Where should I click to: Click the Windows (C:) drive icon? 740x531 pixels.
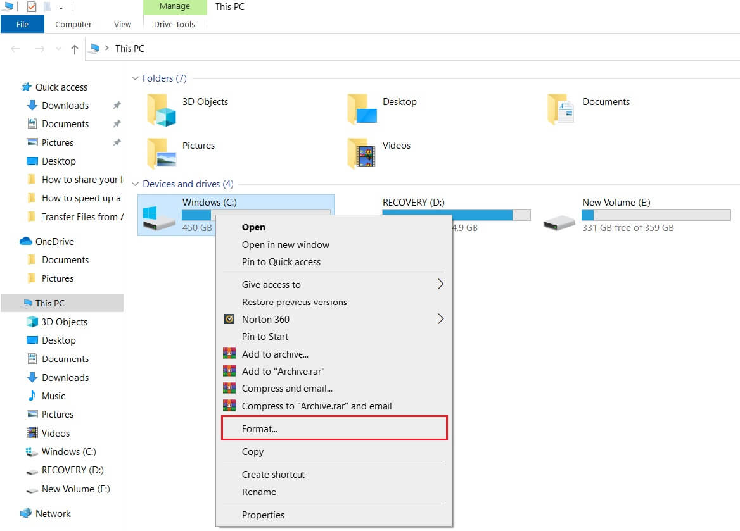pos(158,218)
